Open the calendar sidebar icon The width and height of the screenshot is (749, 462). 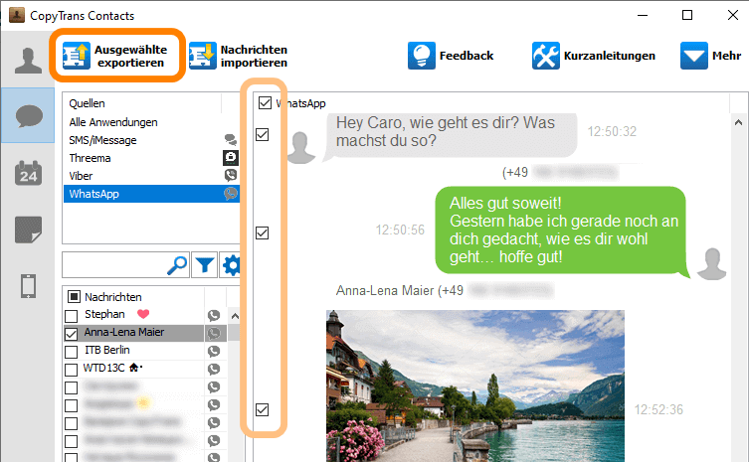tap(28, 173)
